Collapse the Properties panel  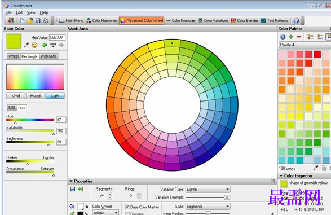[x=70, y=181]
